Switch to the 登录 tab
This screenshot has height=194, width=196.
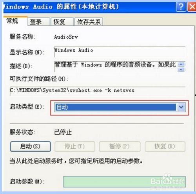tap(39, 21)
